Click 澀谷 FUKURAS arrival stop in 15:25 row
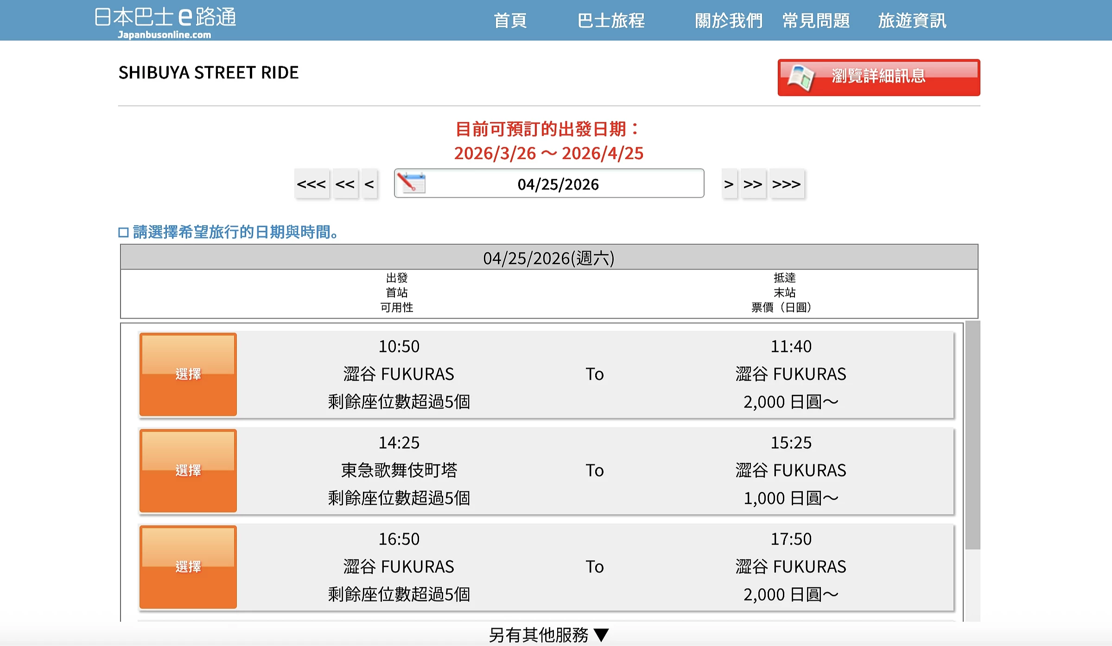1112x646 pixels. click(791, 470)
